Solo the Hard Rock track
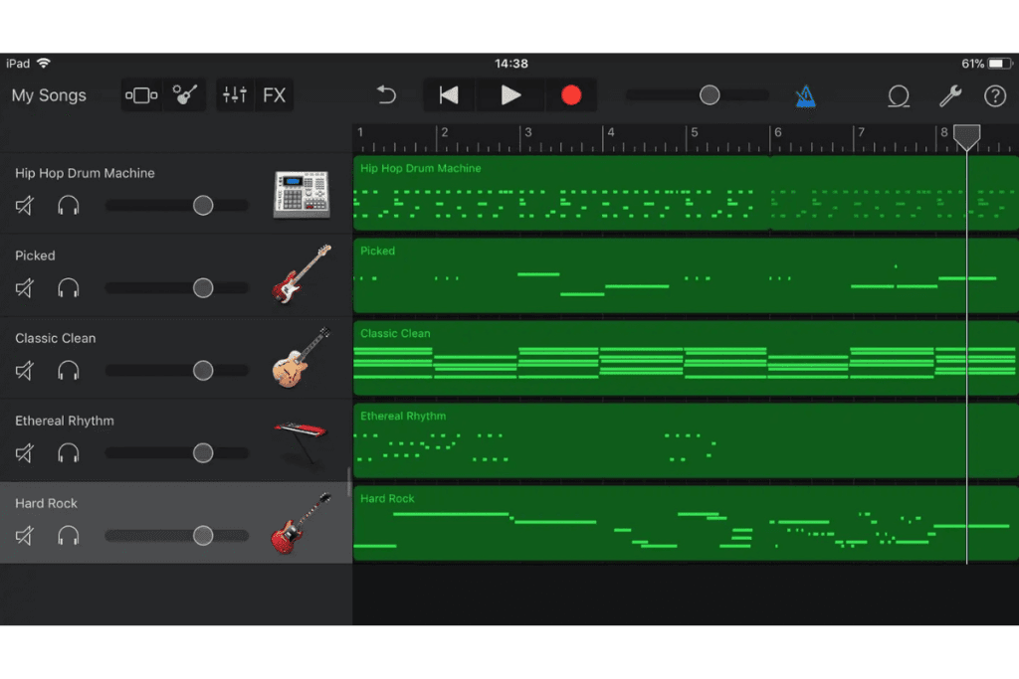The height and width of the screenshot is (679, 1019). (x=69, y=536)
